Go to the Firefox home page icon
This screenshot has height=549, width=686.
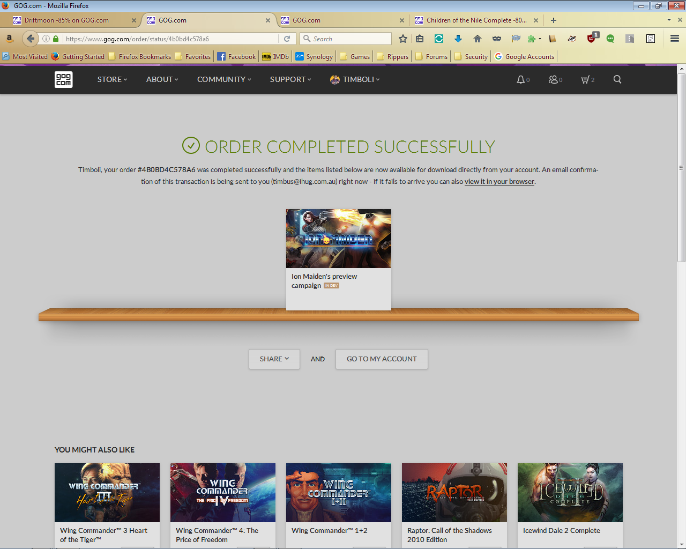tap(478, 39)
